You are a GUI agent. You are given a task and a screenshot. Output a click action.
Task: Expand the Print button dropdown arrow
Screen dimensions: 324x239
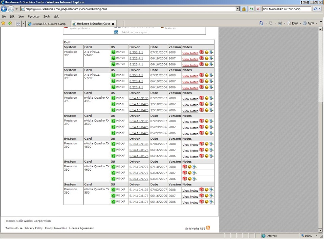[285, 23]
